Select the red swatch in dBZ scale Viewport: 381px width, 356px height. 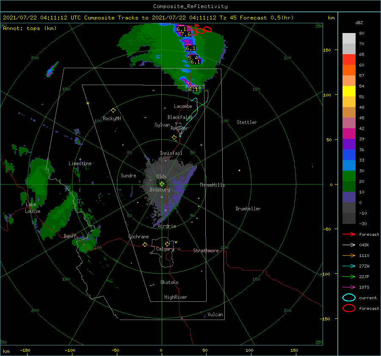pyautogui.click(x=349, y=60)
